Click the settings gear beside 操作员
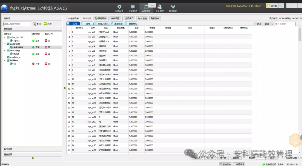 281,6
